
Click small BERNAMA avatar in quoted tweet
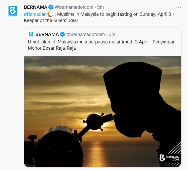(x=31, y=34)
